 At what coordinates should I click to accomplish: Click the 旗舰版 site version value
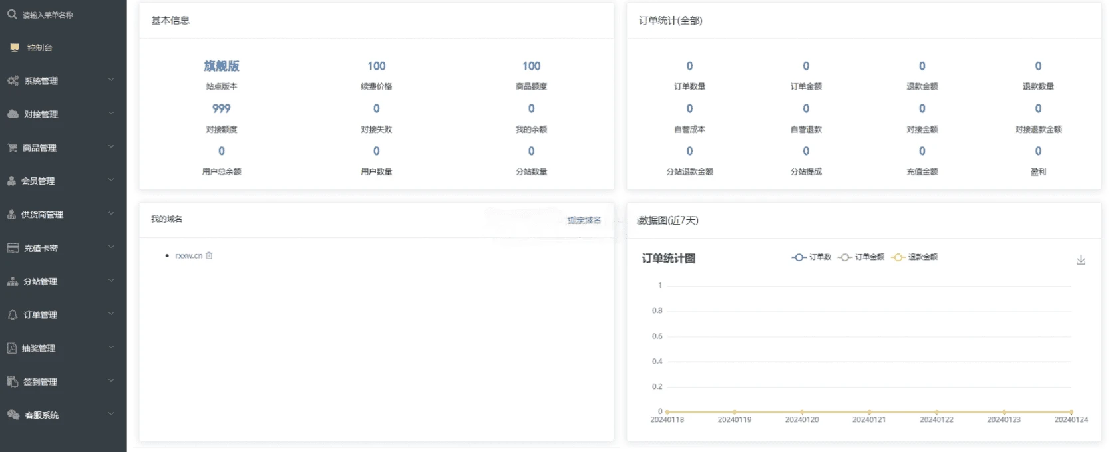pos(222,66)
